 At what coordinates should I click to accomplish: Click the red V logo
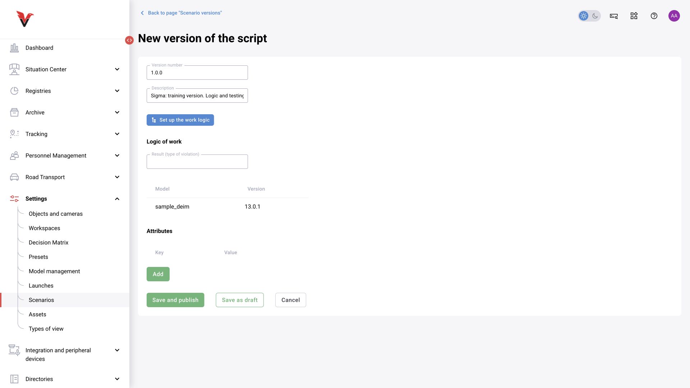pos(25,19)
